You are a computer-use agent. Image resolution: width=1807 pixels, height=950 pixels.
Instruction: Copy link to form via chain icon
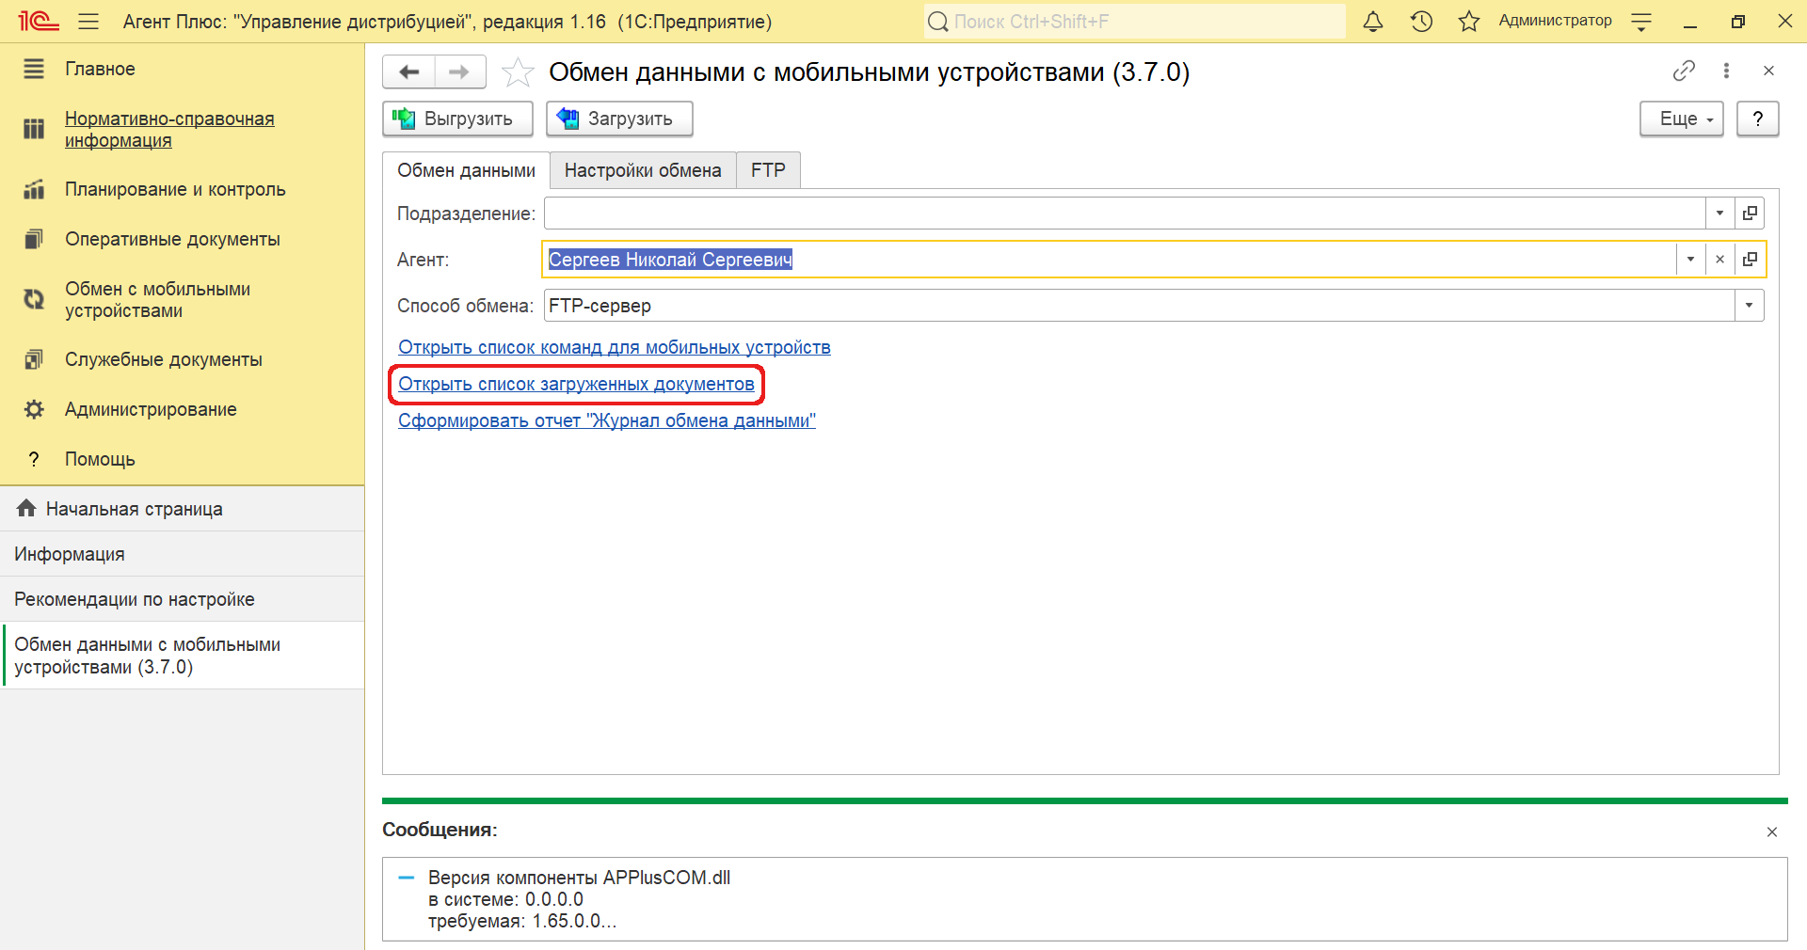(x=1684, y=71)
